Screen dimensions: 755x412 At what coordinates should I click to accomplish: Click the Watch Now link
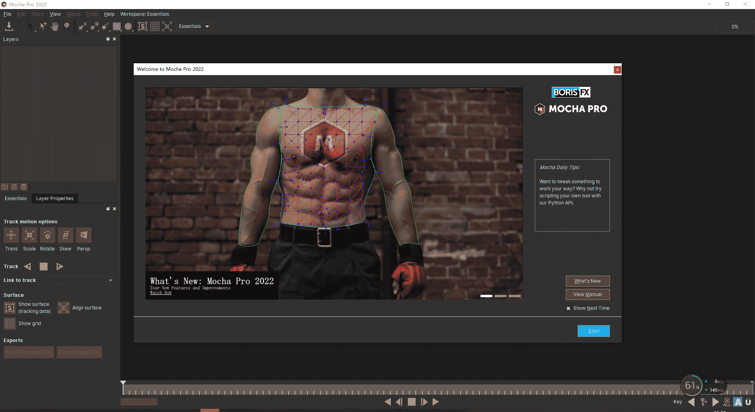coord(161,292)
